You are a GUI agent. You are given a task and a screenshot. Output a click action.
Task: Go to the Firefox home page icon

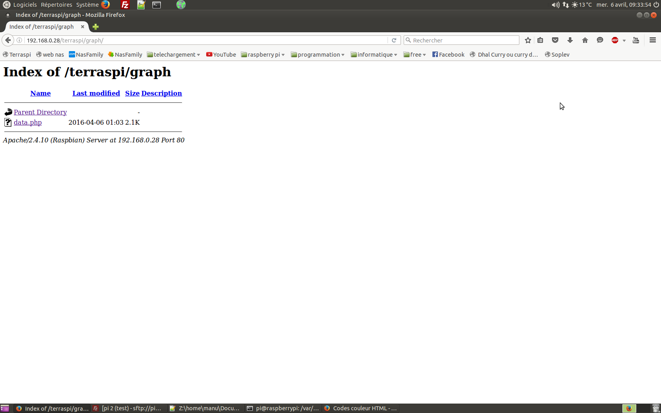coord(585,40)
